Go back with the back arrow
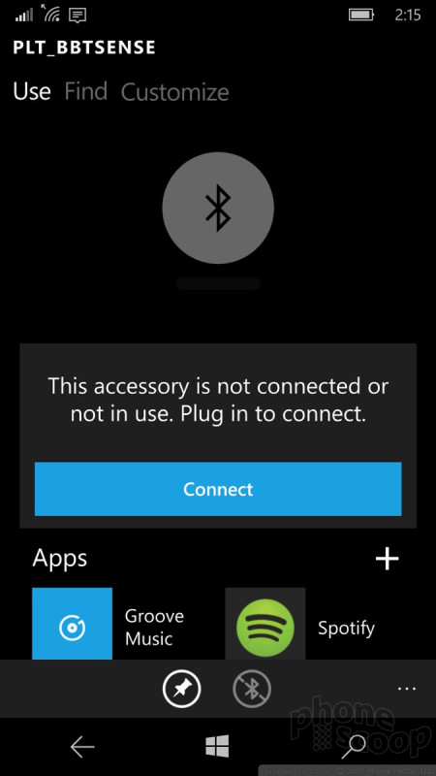This screenshot has height=776, width=436. point(82,746)
